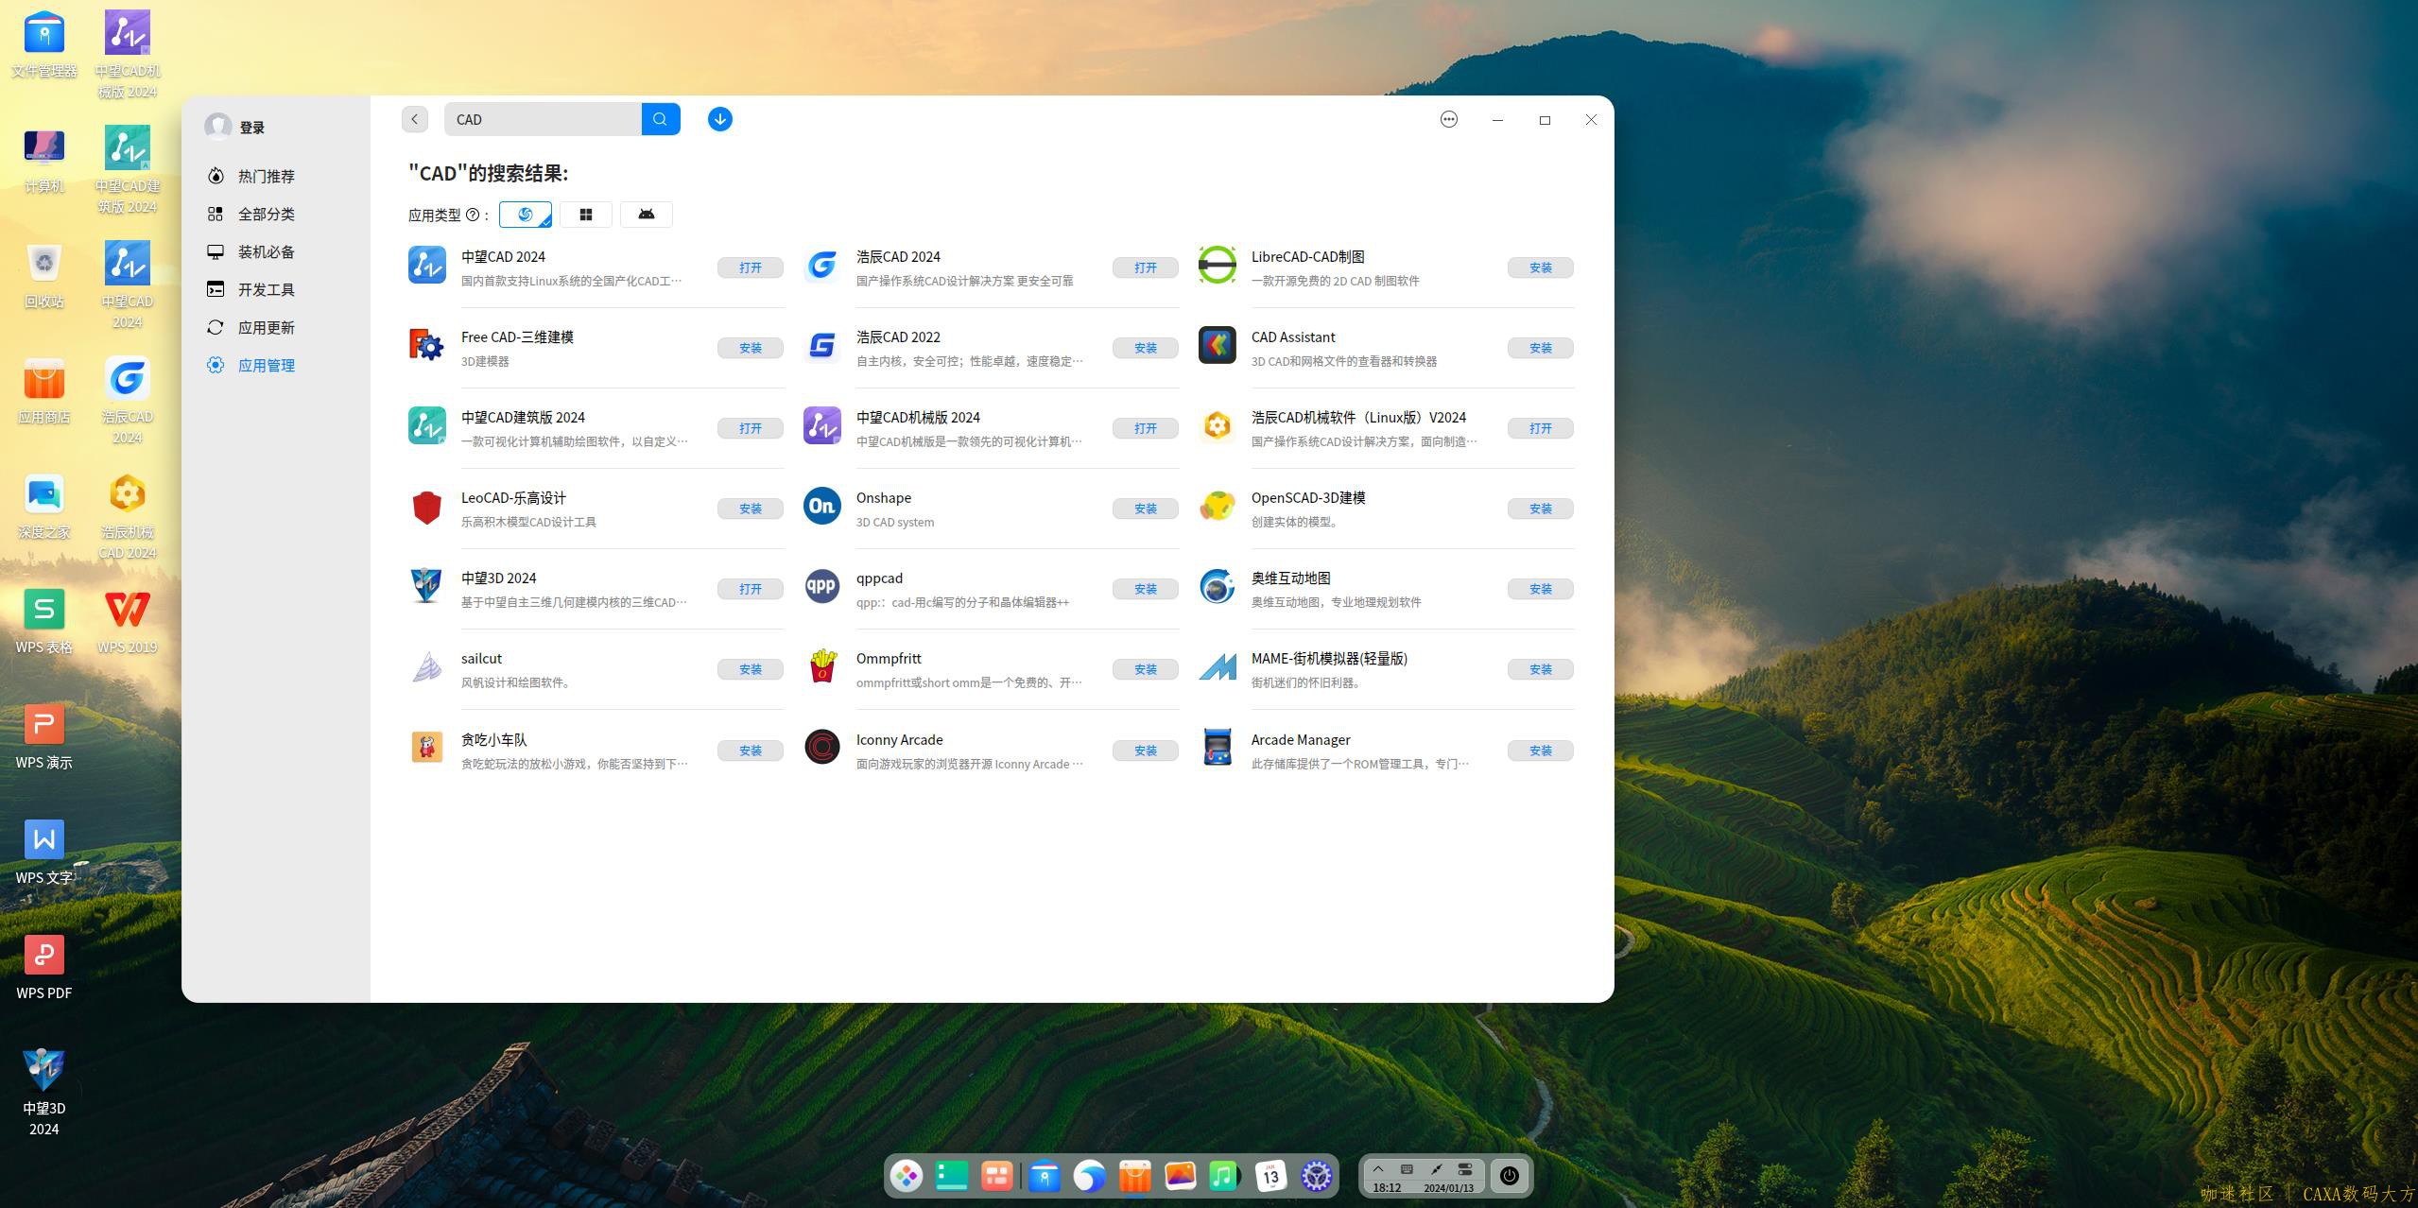Click the MAME-街机模拟器 icon
The image size is (2418, 1208).
point(1217,666)
